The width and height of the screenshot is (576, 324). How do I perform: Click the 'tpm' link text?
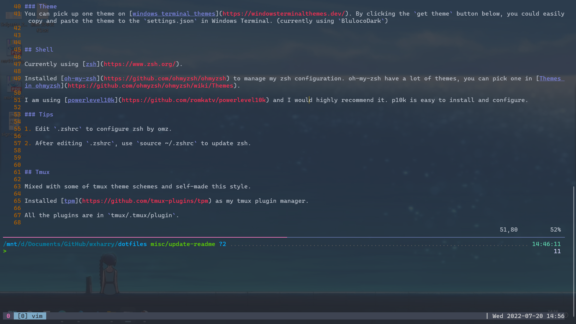[x=70, y=201]
